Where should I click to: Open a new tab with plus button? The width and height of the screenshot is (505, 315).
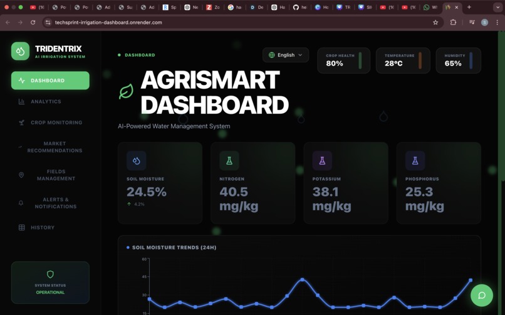point(469,7)
